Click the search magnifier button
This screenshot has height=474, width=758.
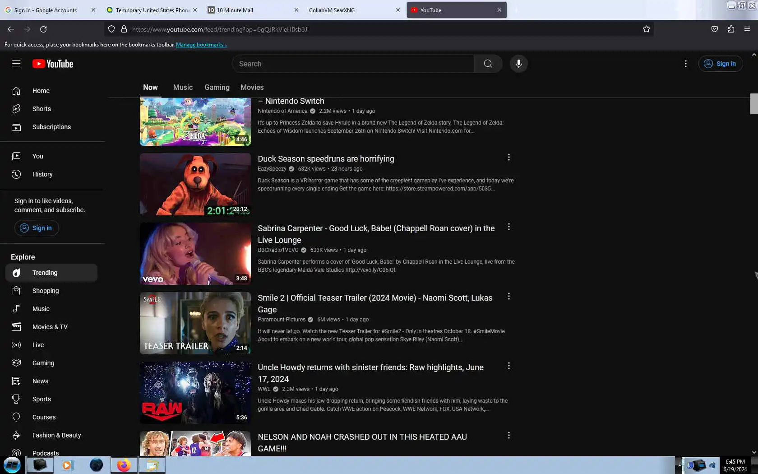[x=488, y=64]
